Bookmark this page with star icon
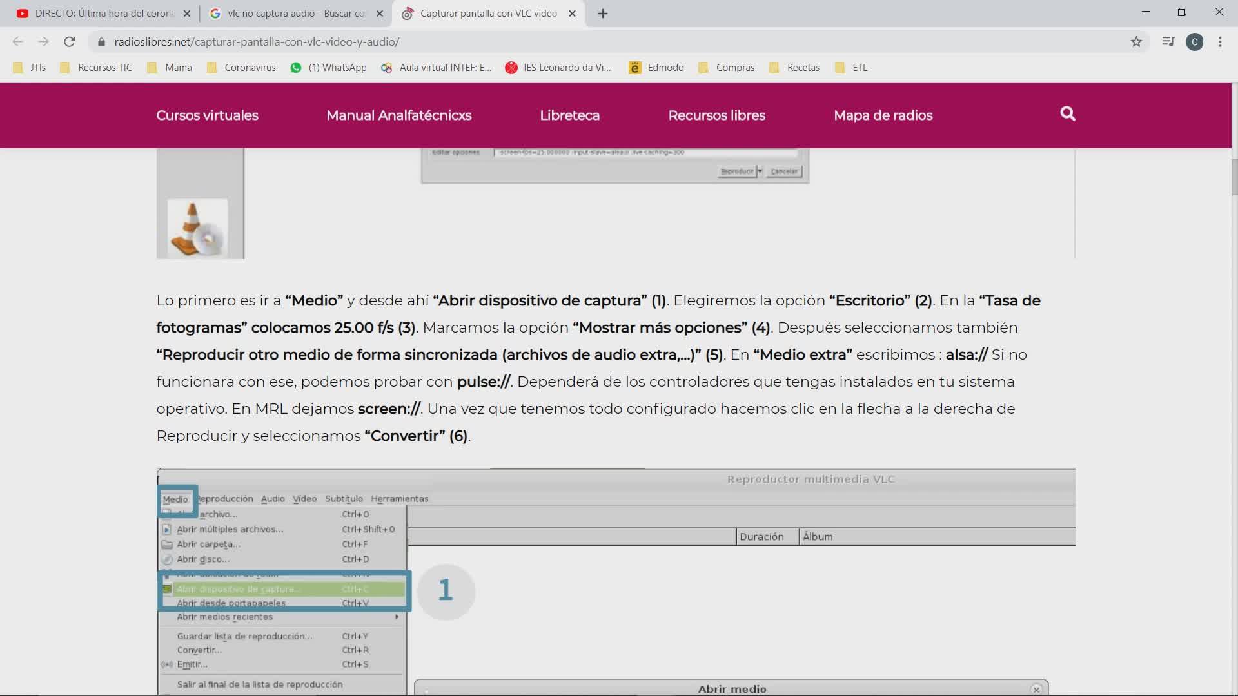This screenshot has width=1238, height=696. pyautogui.click(x=1136, y=42)
